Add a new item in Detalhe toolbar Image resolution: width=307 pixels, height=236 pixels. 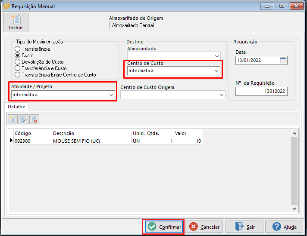pos(13,120)
